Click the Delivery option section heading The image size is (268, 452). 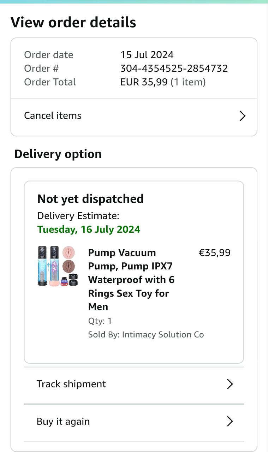58,154
